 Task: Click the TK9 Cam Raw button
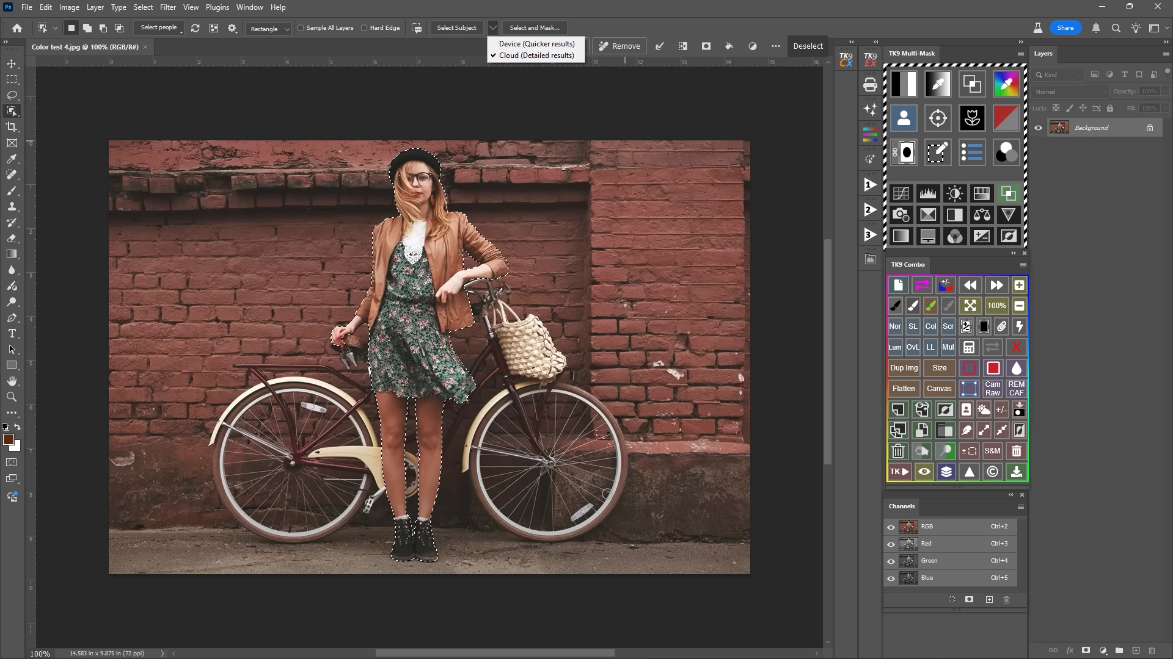click(993, 389)
